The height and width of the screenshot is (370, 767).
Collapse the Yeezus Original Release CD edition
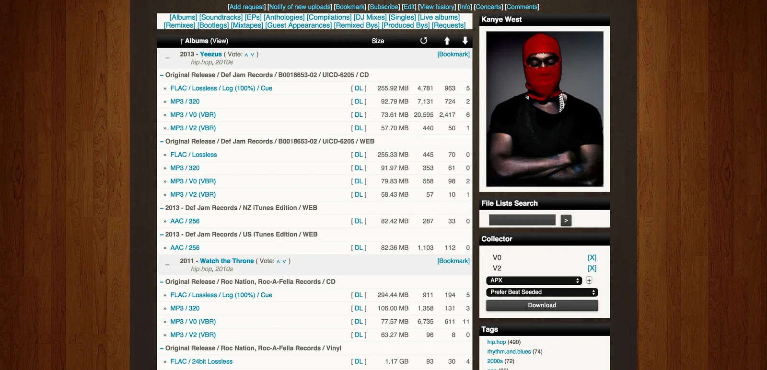pyautogui.click(x=162, y=75)
